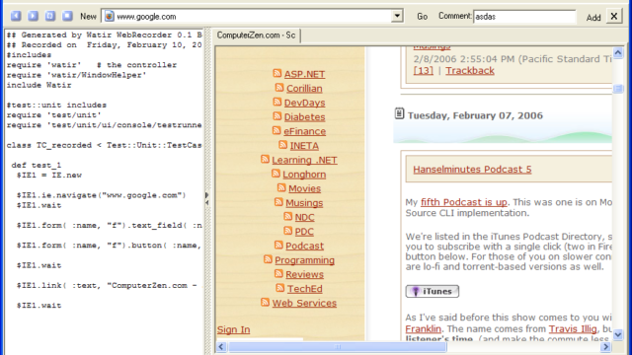Click the vertical scrollbar up arrow

coord(618,52)
